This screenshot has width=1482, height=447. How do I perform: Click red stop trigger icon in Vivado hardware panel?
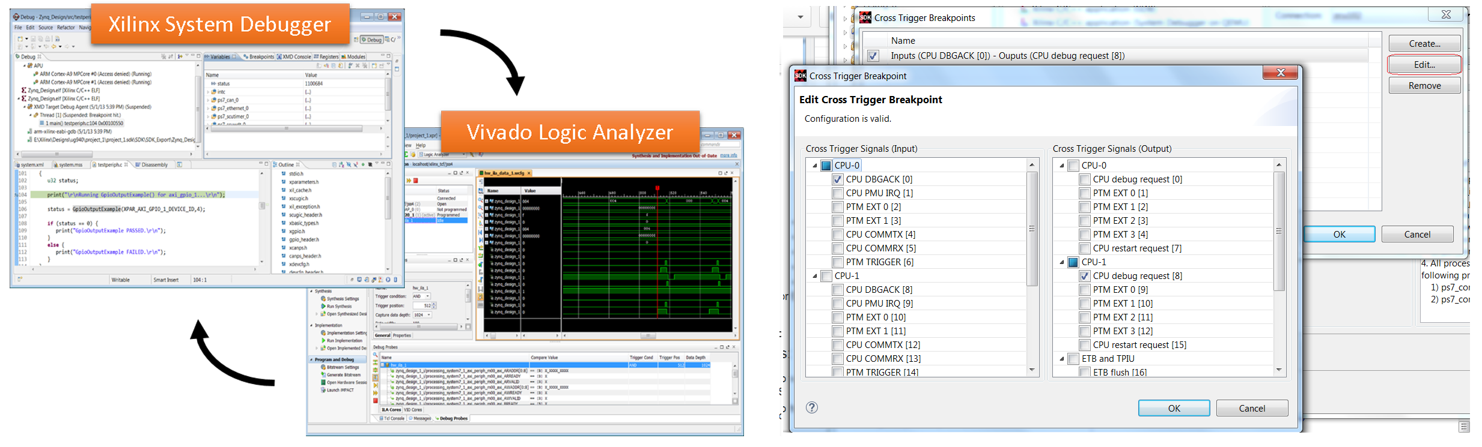click(415, 181)
